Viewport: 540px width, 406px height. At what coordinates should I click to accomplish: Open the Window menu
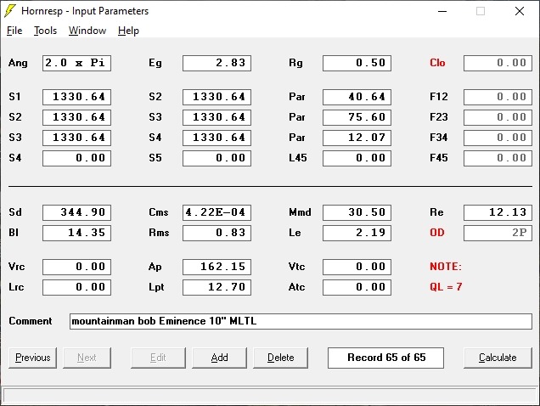87,31
